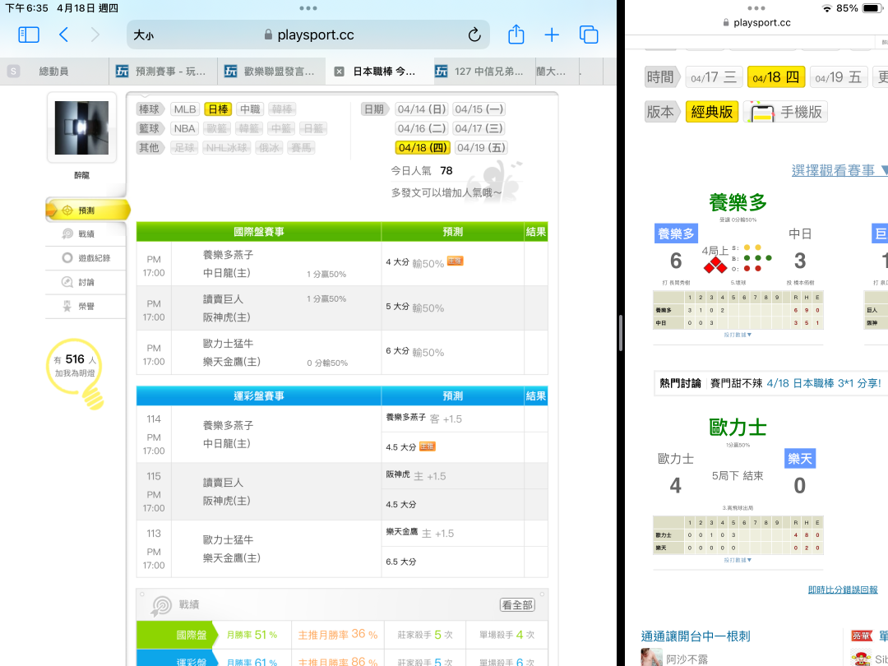Screen dimensions: 888x666
Task: Open 討論 in the left sidebar
Action: [x=86, y=282]
